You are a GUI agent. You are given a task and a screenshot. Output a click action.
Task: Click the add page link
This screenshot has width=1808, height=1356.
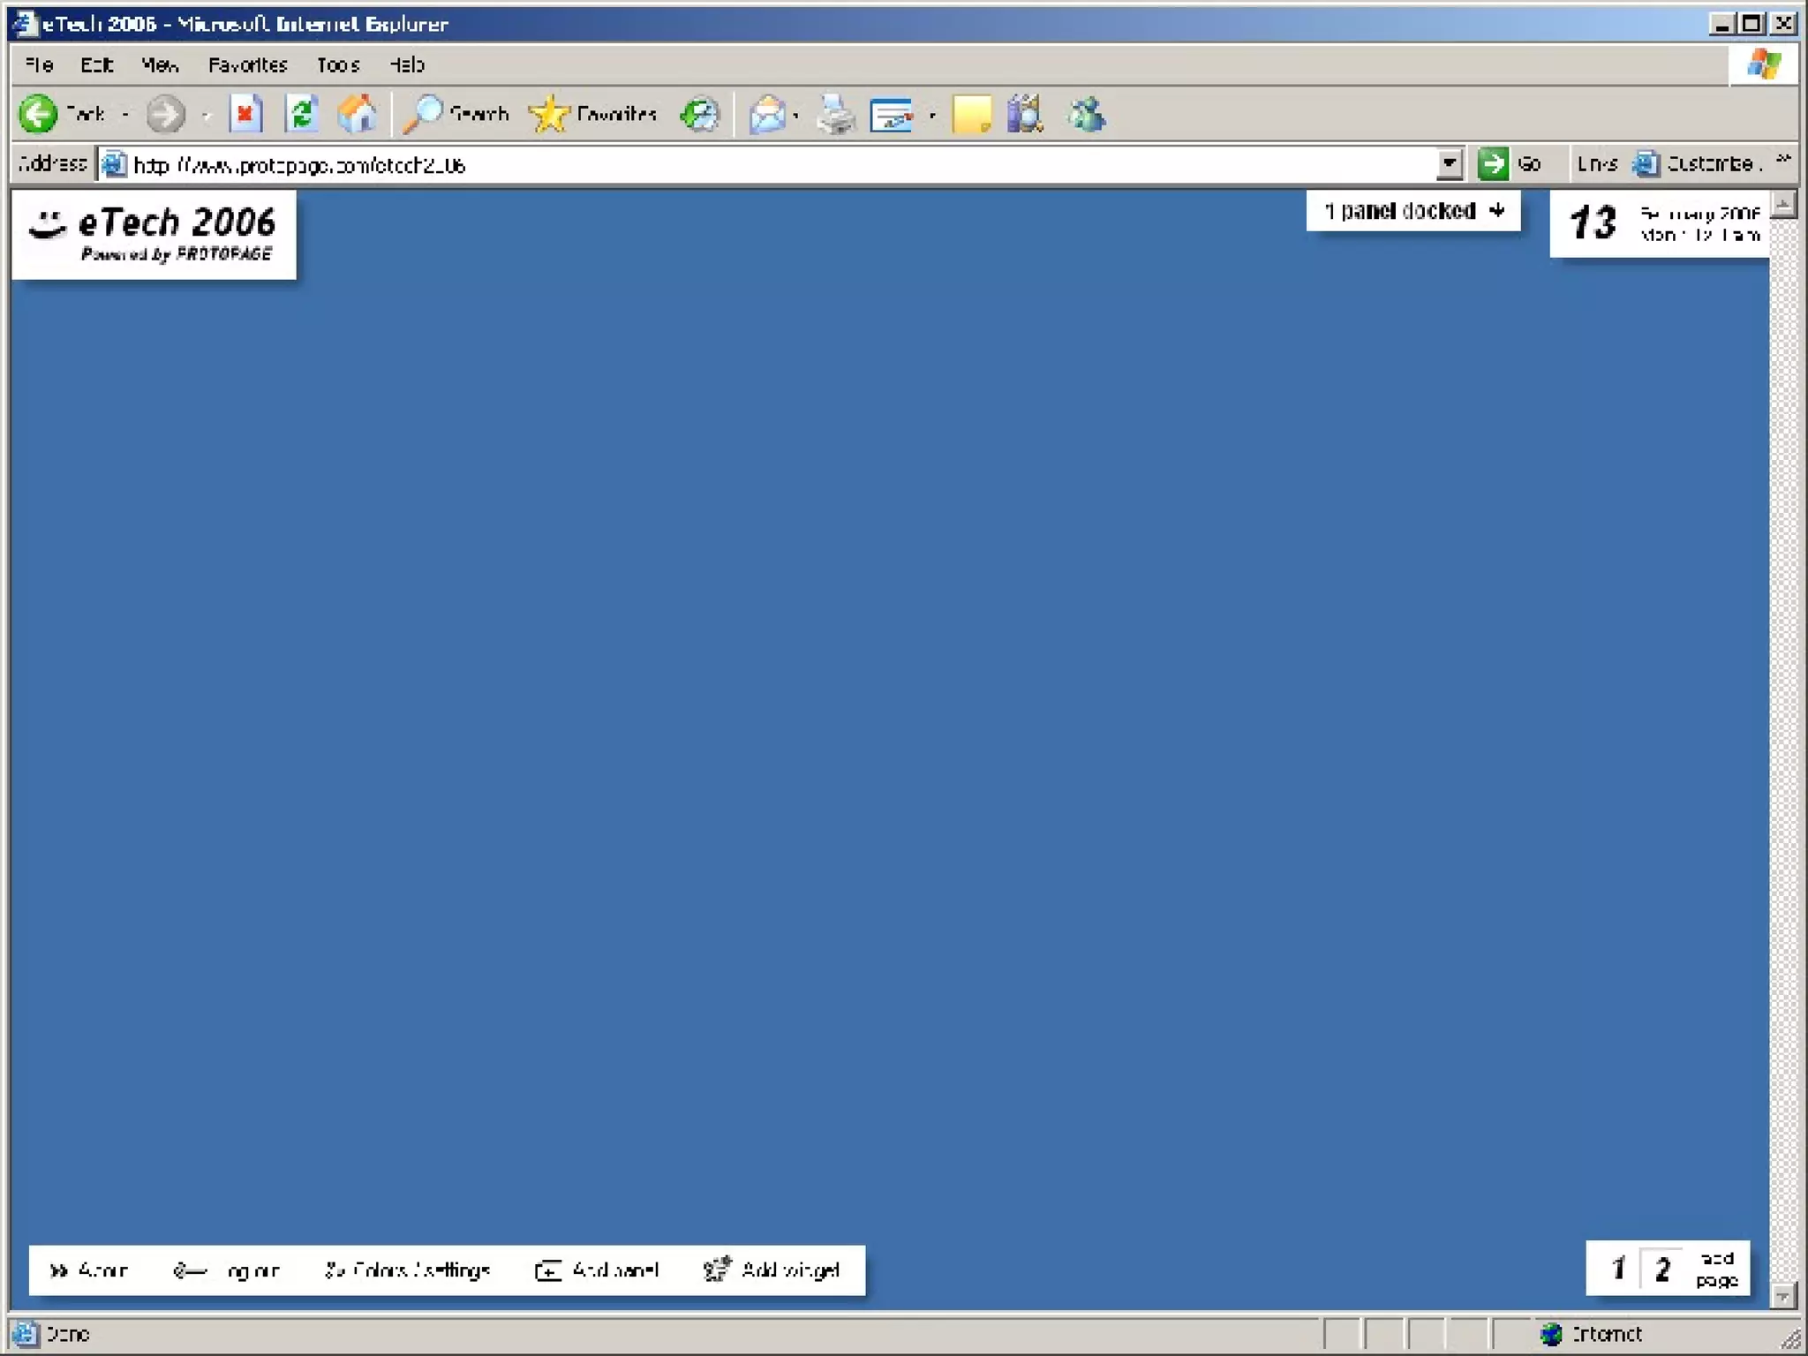click(x=1716, y=1269)
